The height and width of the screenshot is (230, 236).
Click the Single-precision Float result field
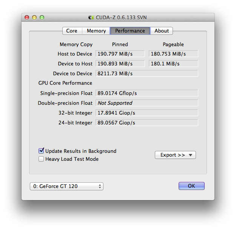pyautogui.click(x=147, y=93)
